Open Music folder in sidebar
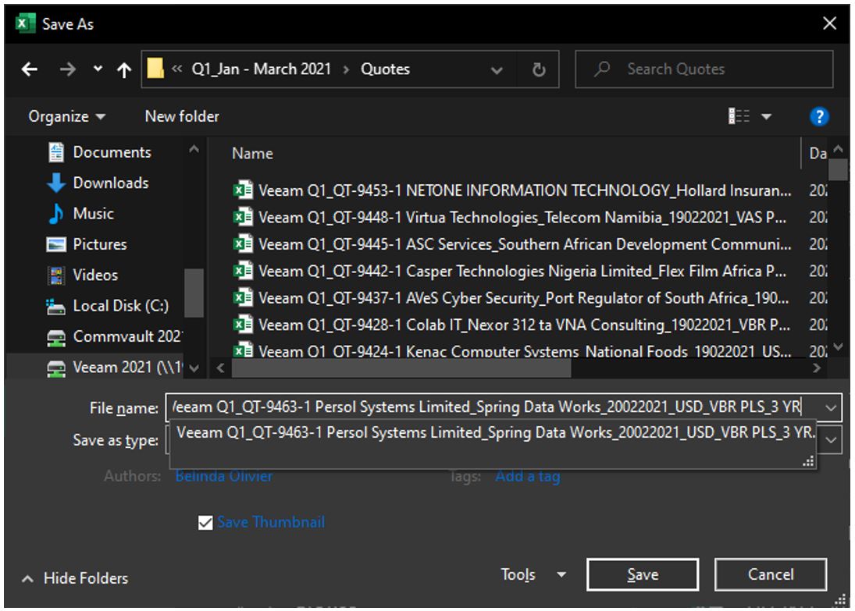Image resolution: width=855 pixels, height=611 pixels. (93, 213)
